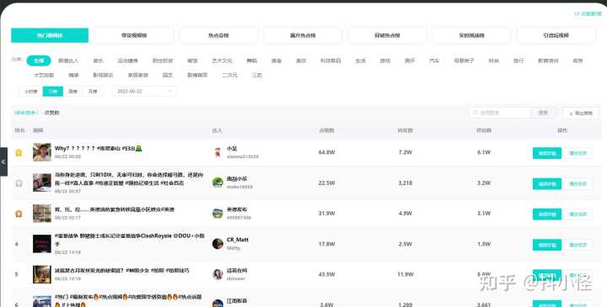Select the 二次元 category filter
This screenshot has width=607, height=307.
(x=229, y=75)
